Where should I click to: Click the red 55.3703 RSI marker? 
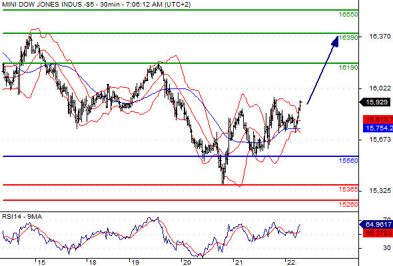click(x=378, y=233)
